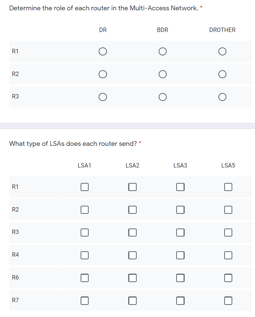Pick DROTHER for router R2
The width and height of the screenshot is (255, 317).
pos(222,74)
